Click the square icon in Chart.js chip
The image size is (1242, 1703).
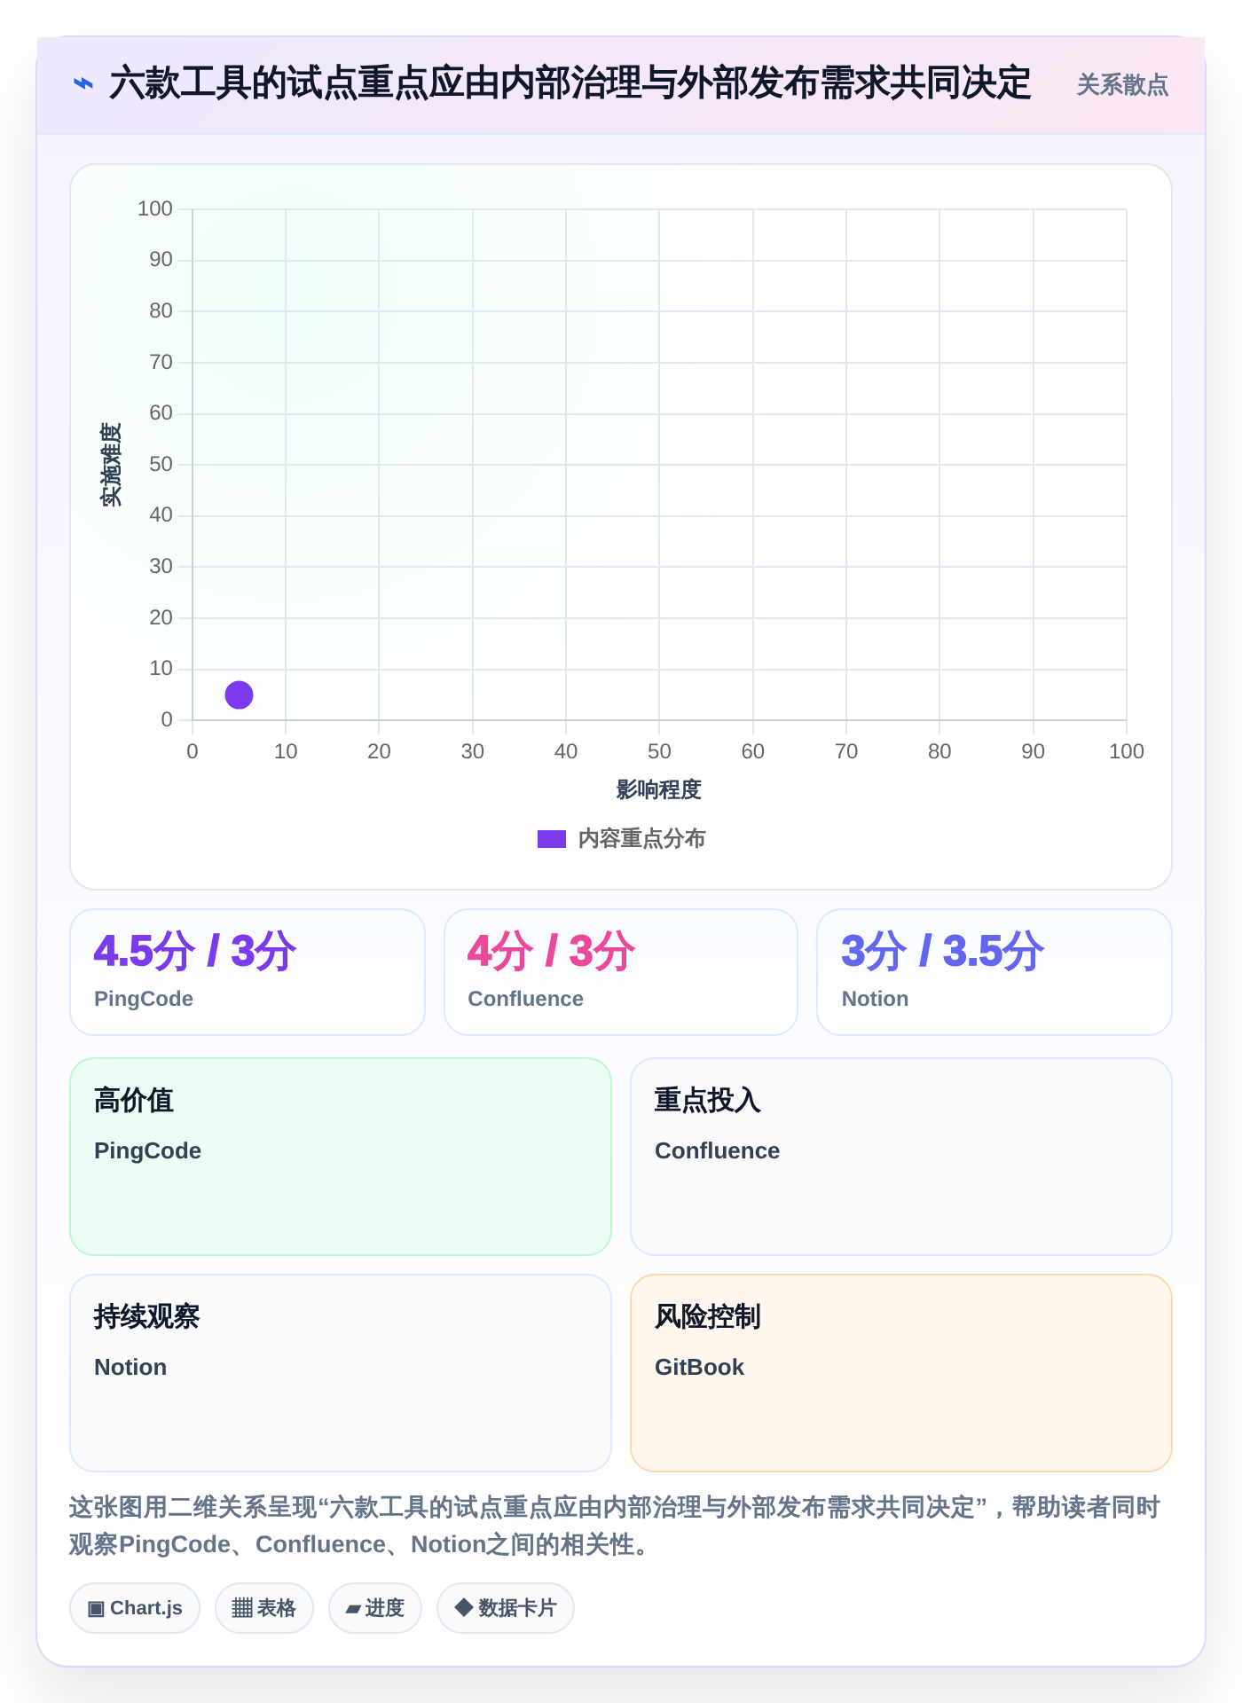(x=96, y=1608)
